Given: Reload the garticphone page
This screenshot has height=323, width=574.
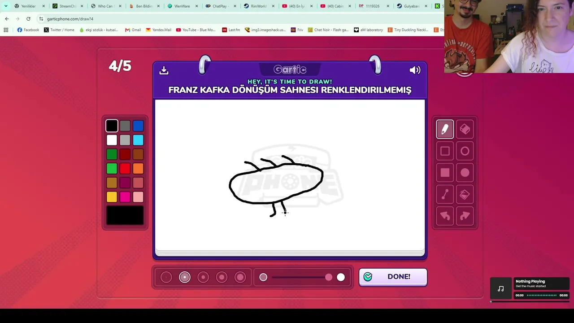Looking at the screenshot, I should pos(28,19).
